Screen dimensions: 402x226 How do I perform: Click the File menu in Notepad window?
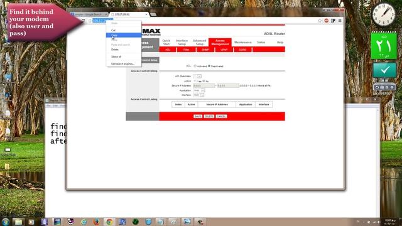(48, 105)
